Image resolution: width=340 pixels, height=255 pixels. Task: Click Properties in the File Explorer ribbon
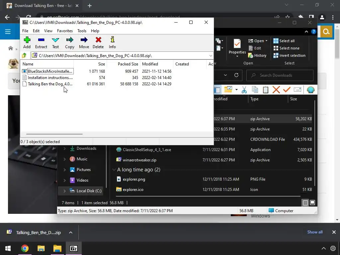click(237, 48)
